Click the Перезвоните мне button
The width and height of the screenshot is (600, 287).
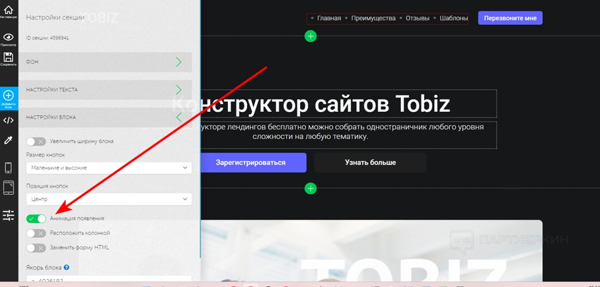[510, 18]
